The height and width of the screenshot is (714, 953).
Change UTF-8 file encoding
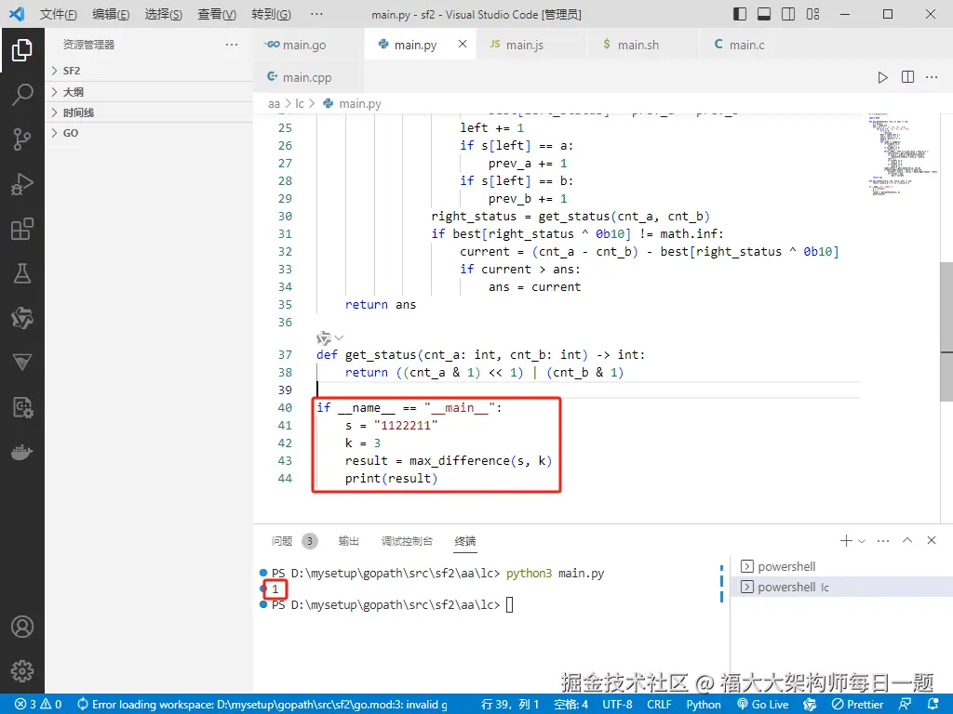(617, 705)
